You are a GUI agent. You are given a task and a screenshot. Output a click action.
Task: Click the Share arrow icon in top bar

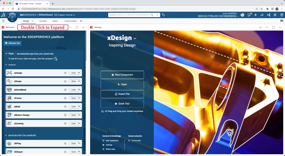262,15
